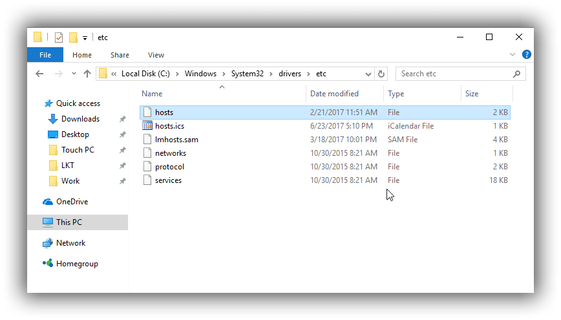Open Desktop in the navigation pane
561x320 pixels.
pos(75,134)
